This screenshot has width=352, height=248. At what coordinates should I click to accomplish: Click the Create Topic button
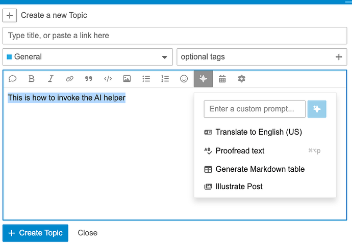coord(36,233)
